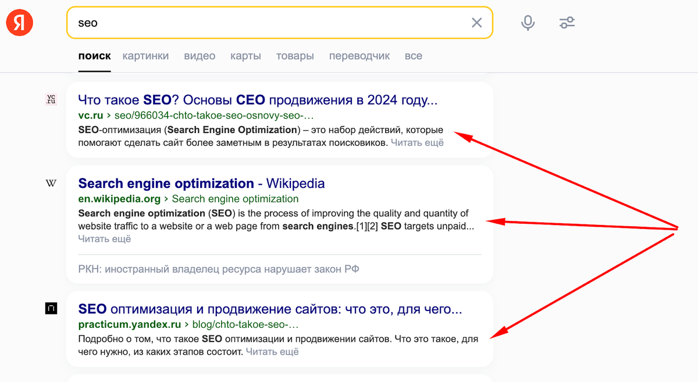Open "Search engine optimization - Wikipedia" result
The height and width of the screenshot is (382, 698).
coord(201,184)
